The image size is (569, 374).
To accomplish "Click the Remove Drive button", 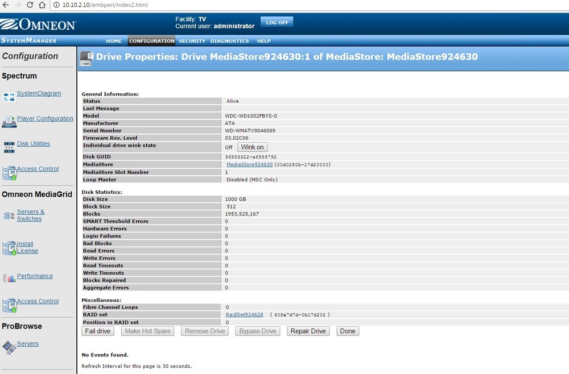I will tap(205, 331).
